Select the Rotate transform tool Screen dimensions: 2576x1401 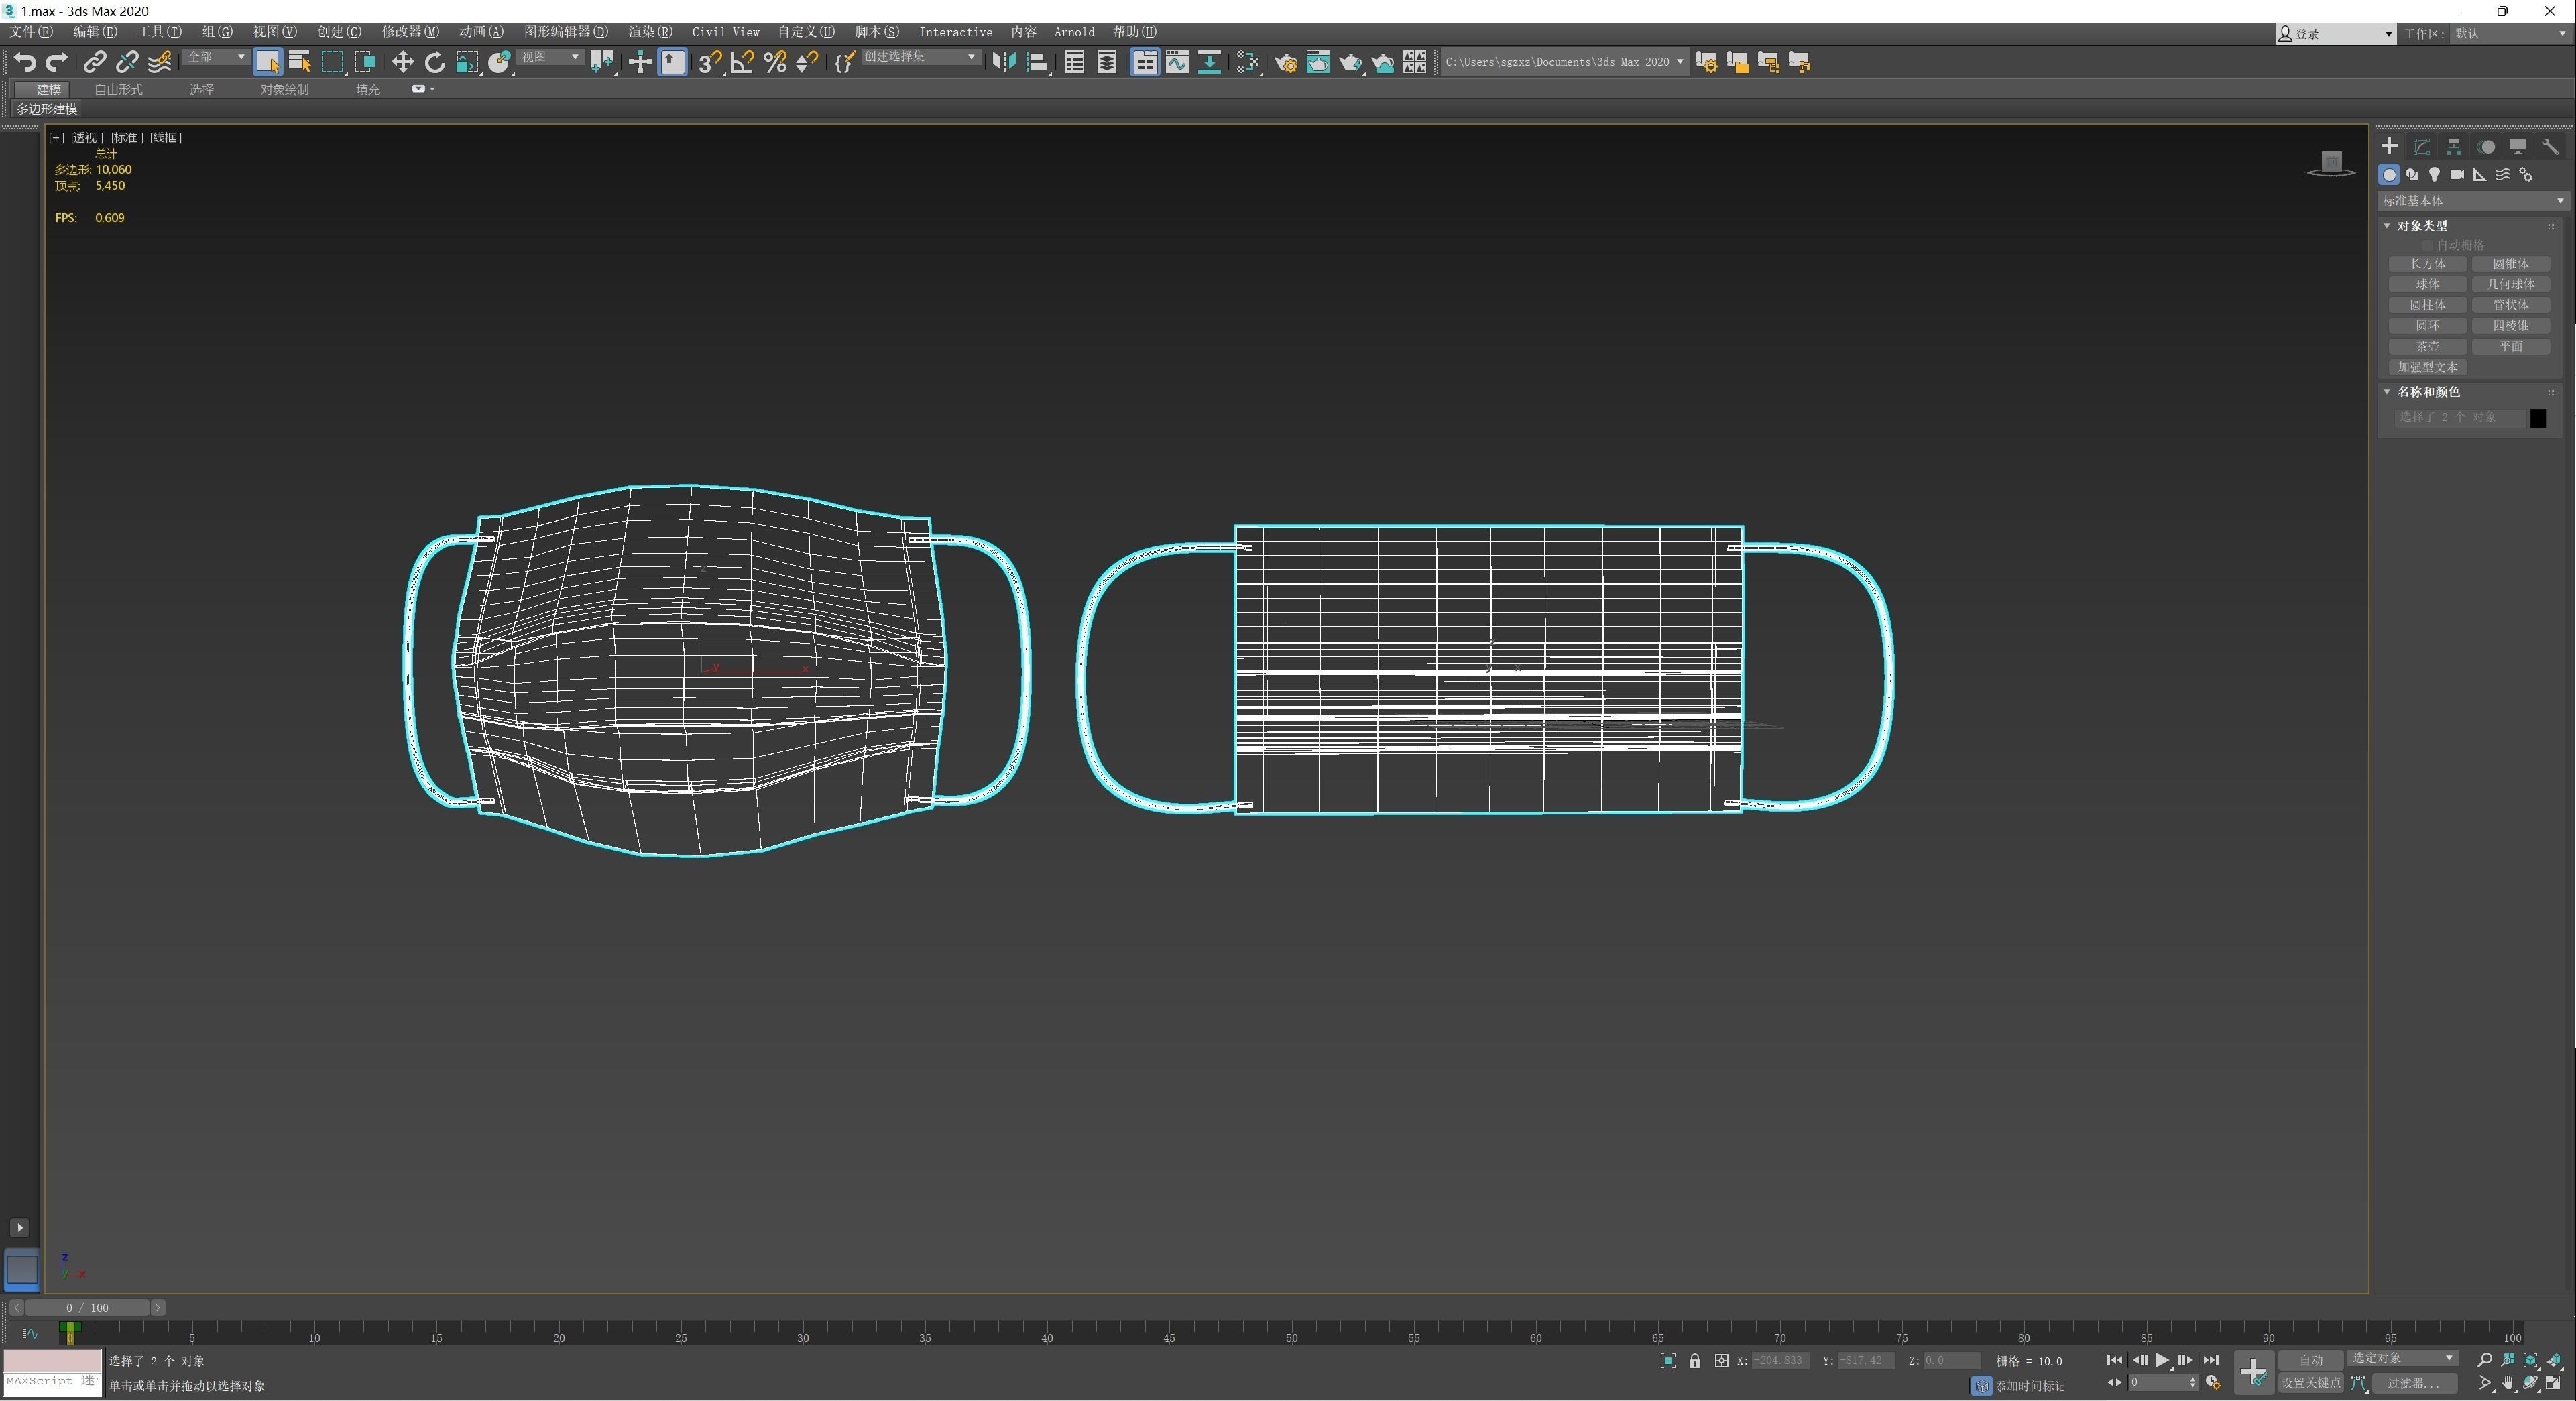(434, 62)
